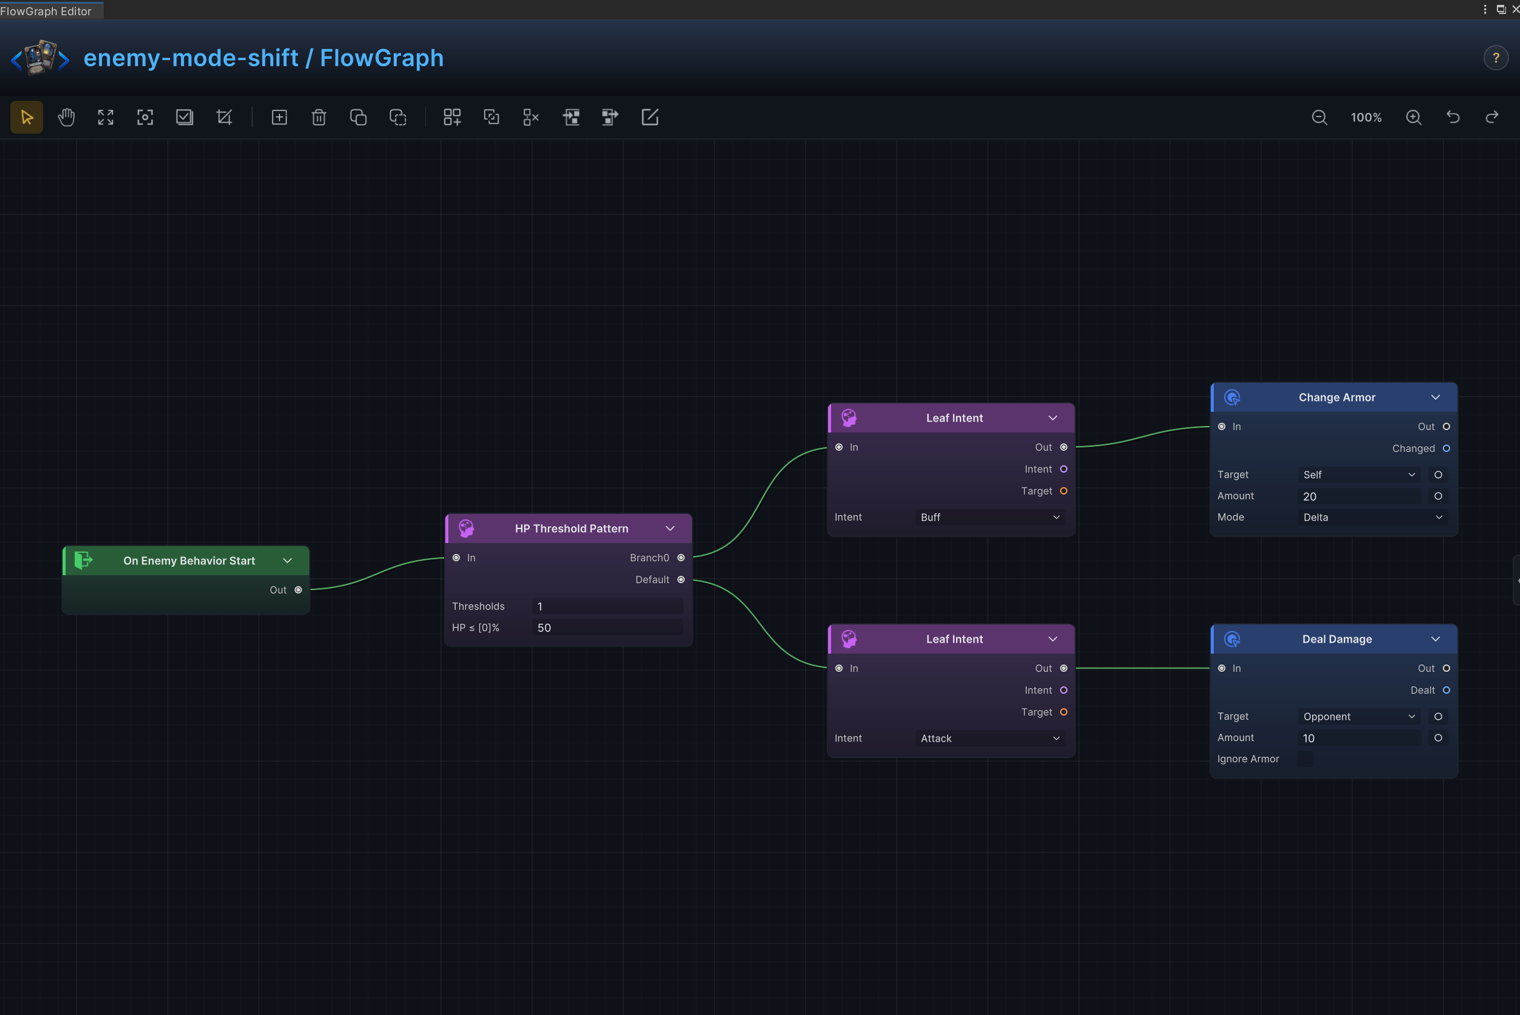Open the Target dropdown set to Opponent
This screenshot has height=1015, width=1520.
1359,717
